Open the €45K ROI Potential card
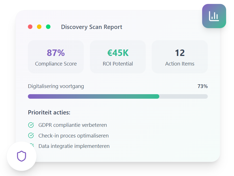Screen dimensions: 234x176 click(118, 57)
